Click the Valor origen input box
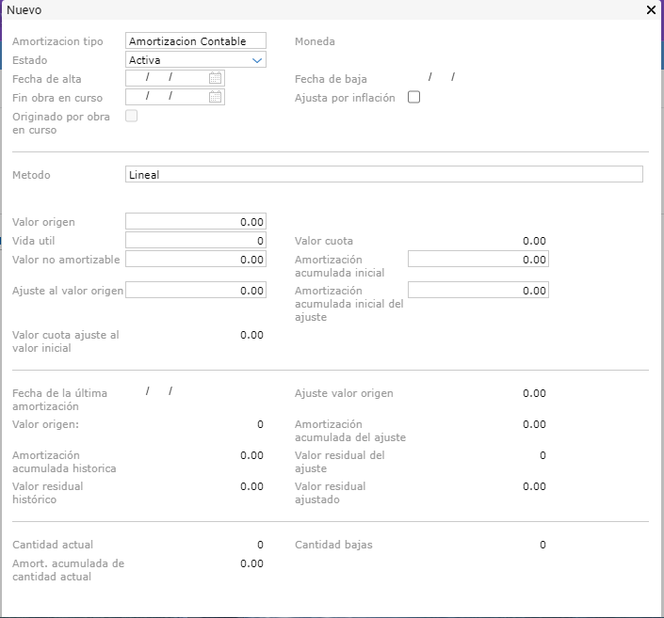The image size is (664, 618). coord(196,222)
